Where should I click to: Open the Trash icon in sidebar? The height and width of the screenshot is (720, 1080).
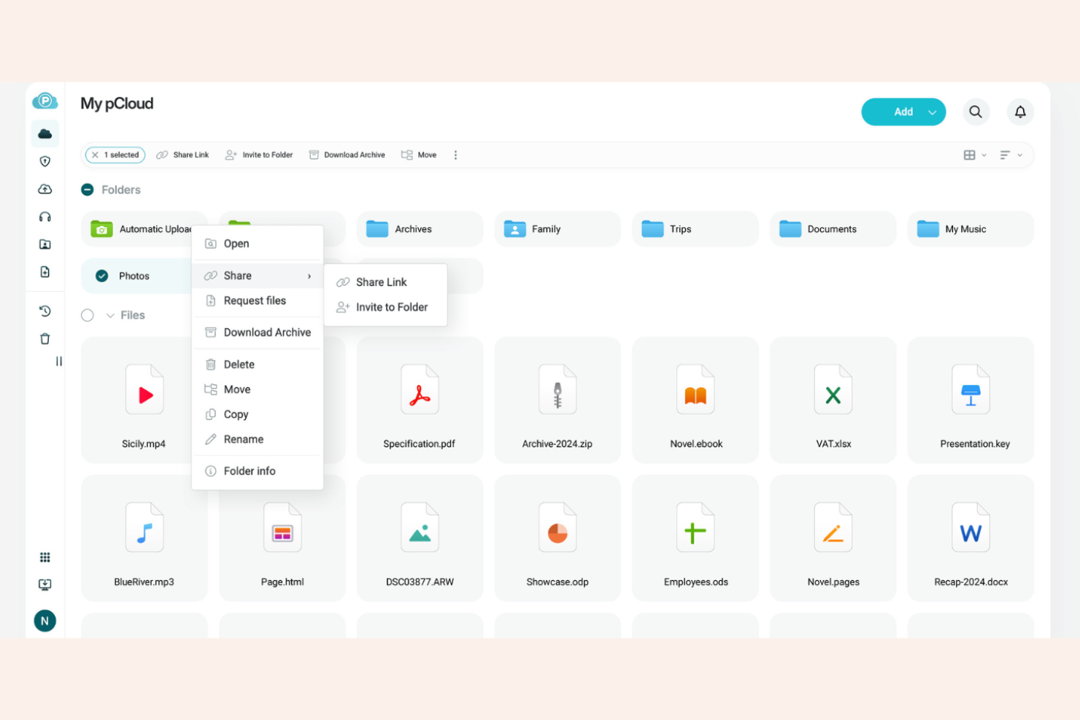[45, 338]
